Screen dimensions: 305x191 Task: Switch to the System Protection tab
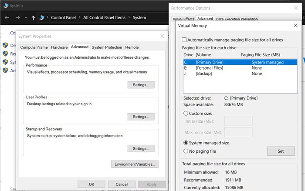pyautogui.click(x=107, y=47)
